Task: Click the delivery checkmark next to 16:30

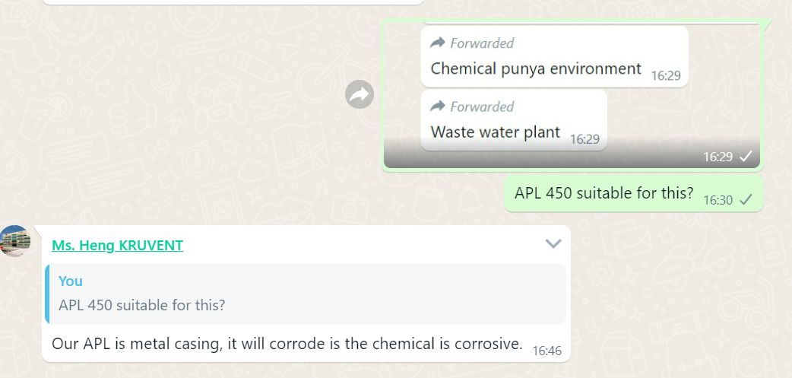Action: click(746, 199)
